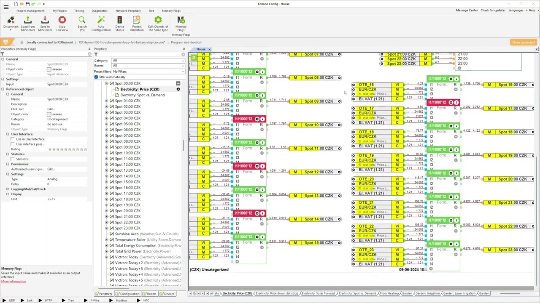Start Project Validation tool
540x303 pixels.
[137, 20]
